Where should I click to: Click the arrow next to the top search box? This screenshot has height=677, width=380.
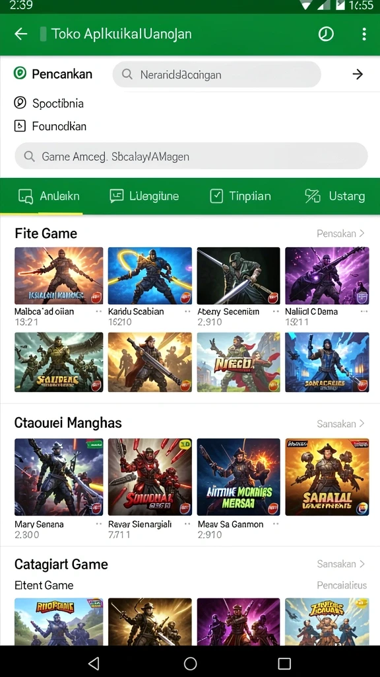point(358,74)
